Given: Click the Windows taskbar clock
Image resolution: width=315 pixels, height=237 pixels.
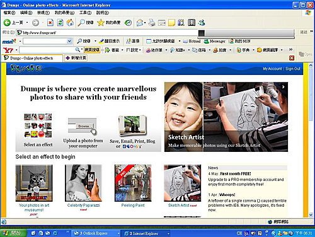Looking at the screenshot, I should click(304, 233).
